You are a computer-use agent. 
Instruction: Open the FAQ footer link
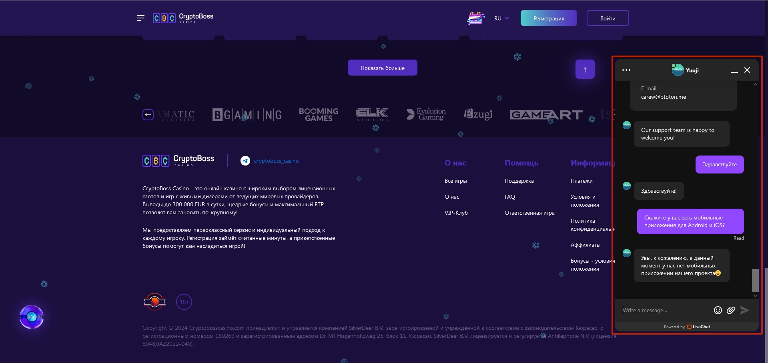coord(509,197)
